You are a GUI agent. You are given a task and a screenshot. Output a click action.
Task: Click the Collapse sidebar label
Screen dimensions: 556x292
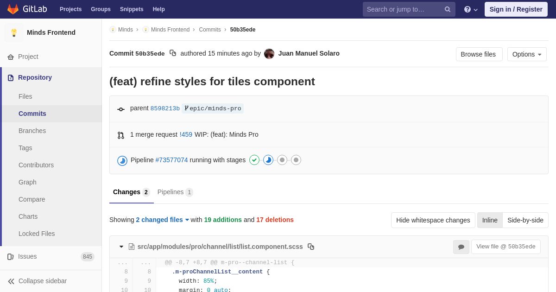43,281
